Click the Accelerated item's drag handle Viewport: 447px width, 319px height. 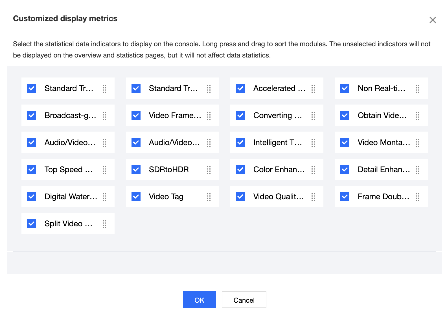coord(313,88)
